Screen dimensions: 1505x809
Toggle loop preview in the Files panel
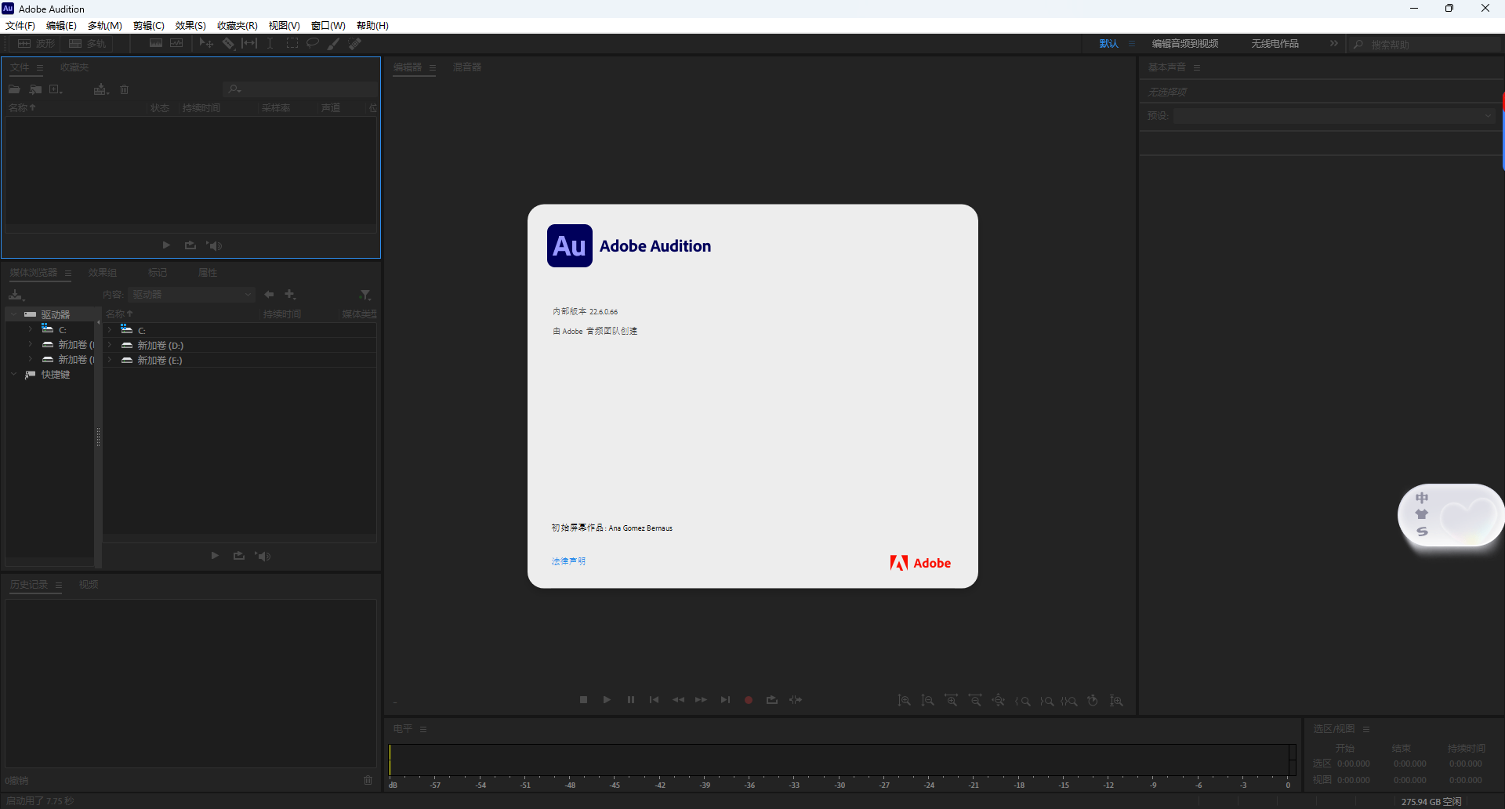(189, 245)
